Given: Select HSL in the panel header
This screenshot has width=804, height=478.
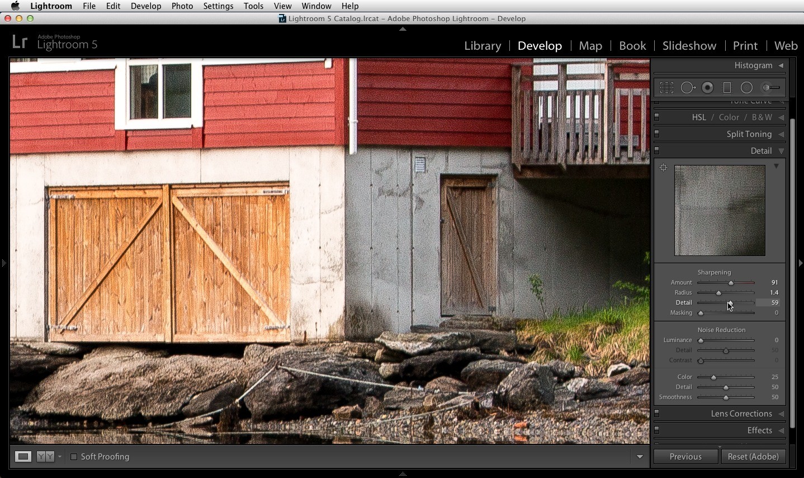Looking at the screenshot, I should coord(699,117).
